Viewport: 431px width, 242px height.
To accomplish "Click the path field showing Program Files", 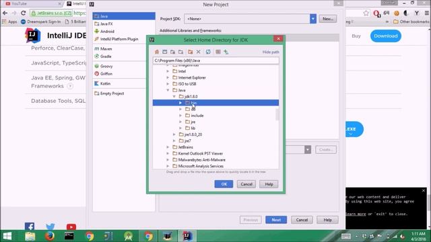I will (x=215, y=61).
